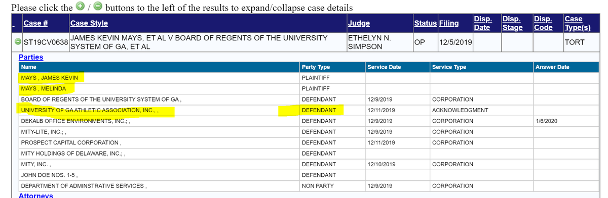Sort by Filing date header
This screenshot has height=198, width=608.
coord(449,23)
